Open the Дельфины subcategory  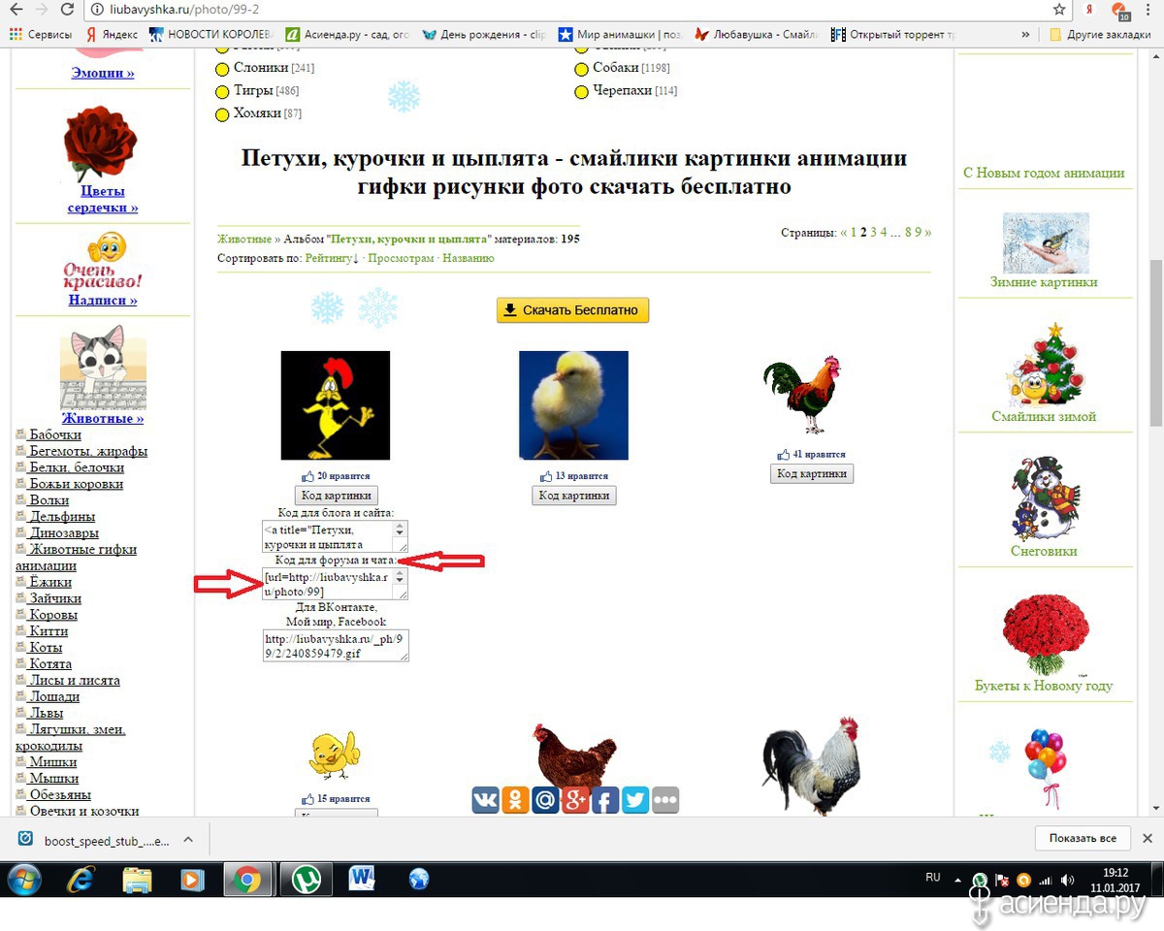62,516
